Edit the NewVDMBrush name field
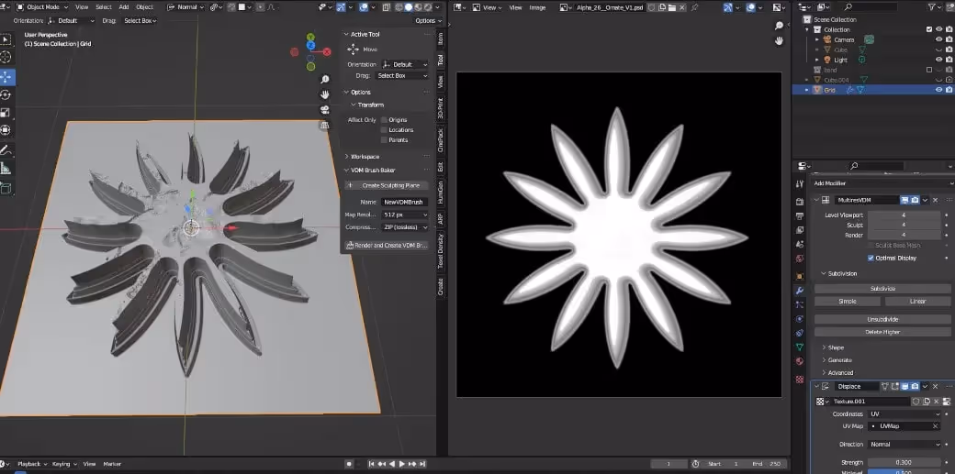This screenshot has width=955, height=474. [405, 202]
